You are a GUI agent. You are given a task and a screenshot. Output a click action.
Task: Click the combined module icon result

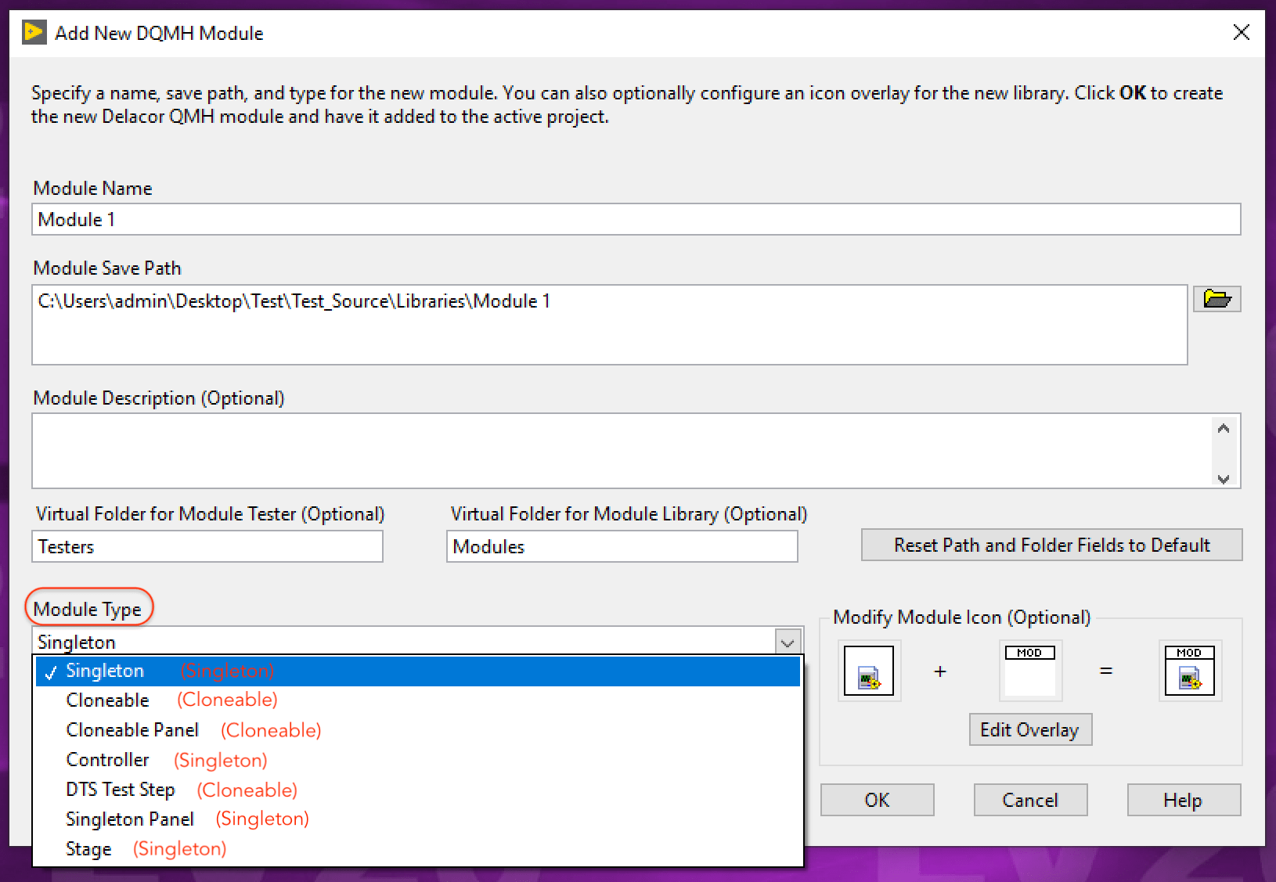[1189, 671]
